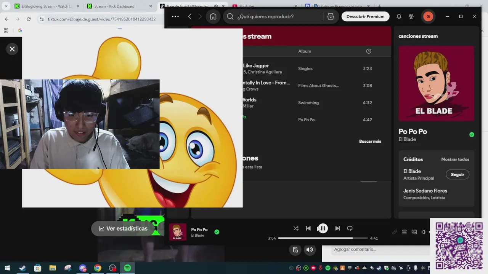Click the Spotify search field
The height and width of the screenshot is (274, 488).
[274, 16]
